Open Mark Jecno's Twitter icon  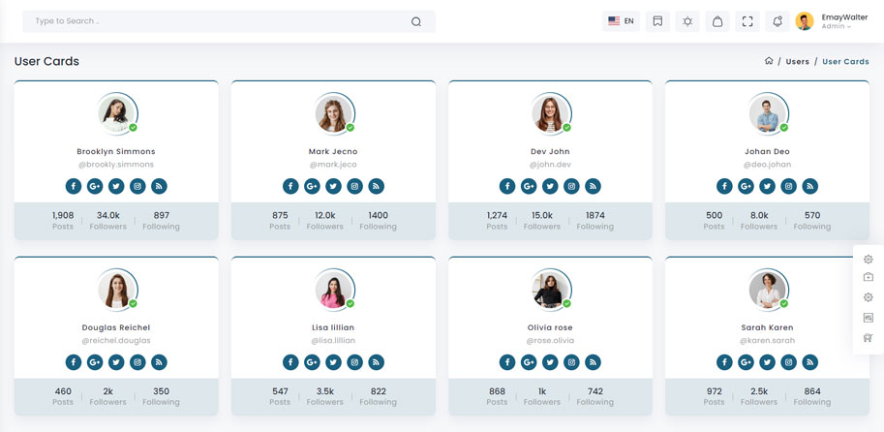(x=333, y=186)
